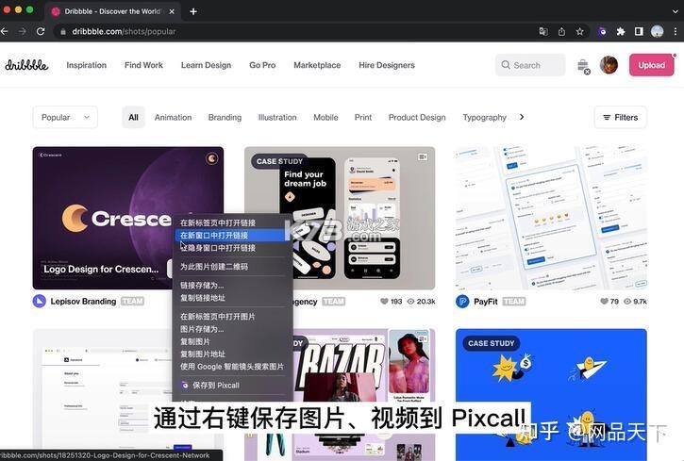
Task: Choose 图片存储为... from context menu
Action: 231,329
